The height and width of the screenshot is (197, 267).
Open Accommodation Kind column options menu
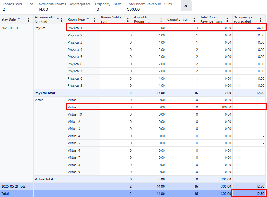(62, 20)
